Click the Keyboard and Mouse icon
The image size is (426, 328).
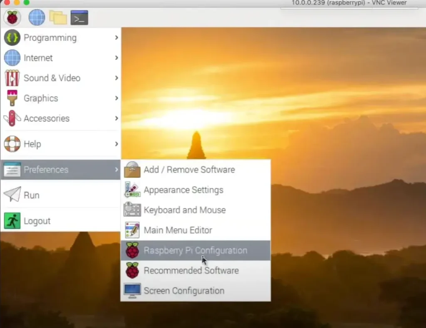(132, 210)
